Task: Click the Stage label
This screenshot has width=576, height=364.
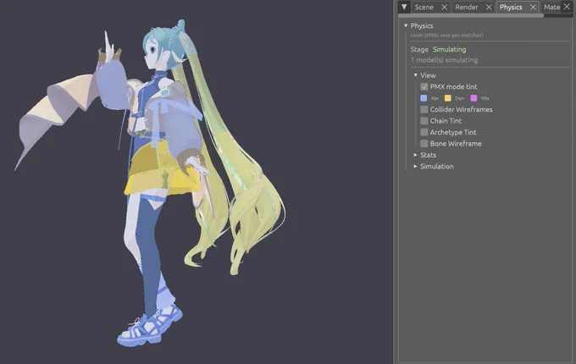Action: tap(419, 49)
